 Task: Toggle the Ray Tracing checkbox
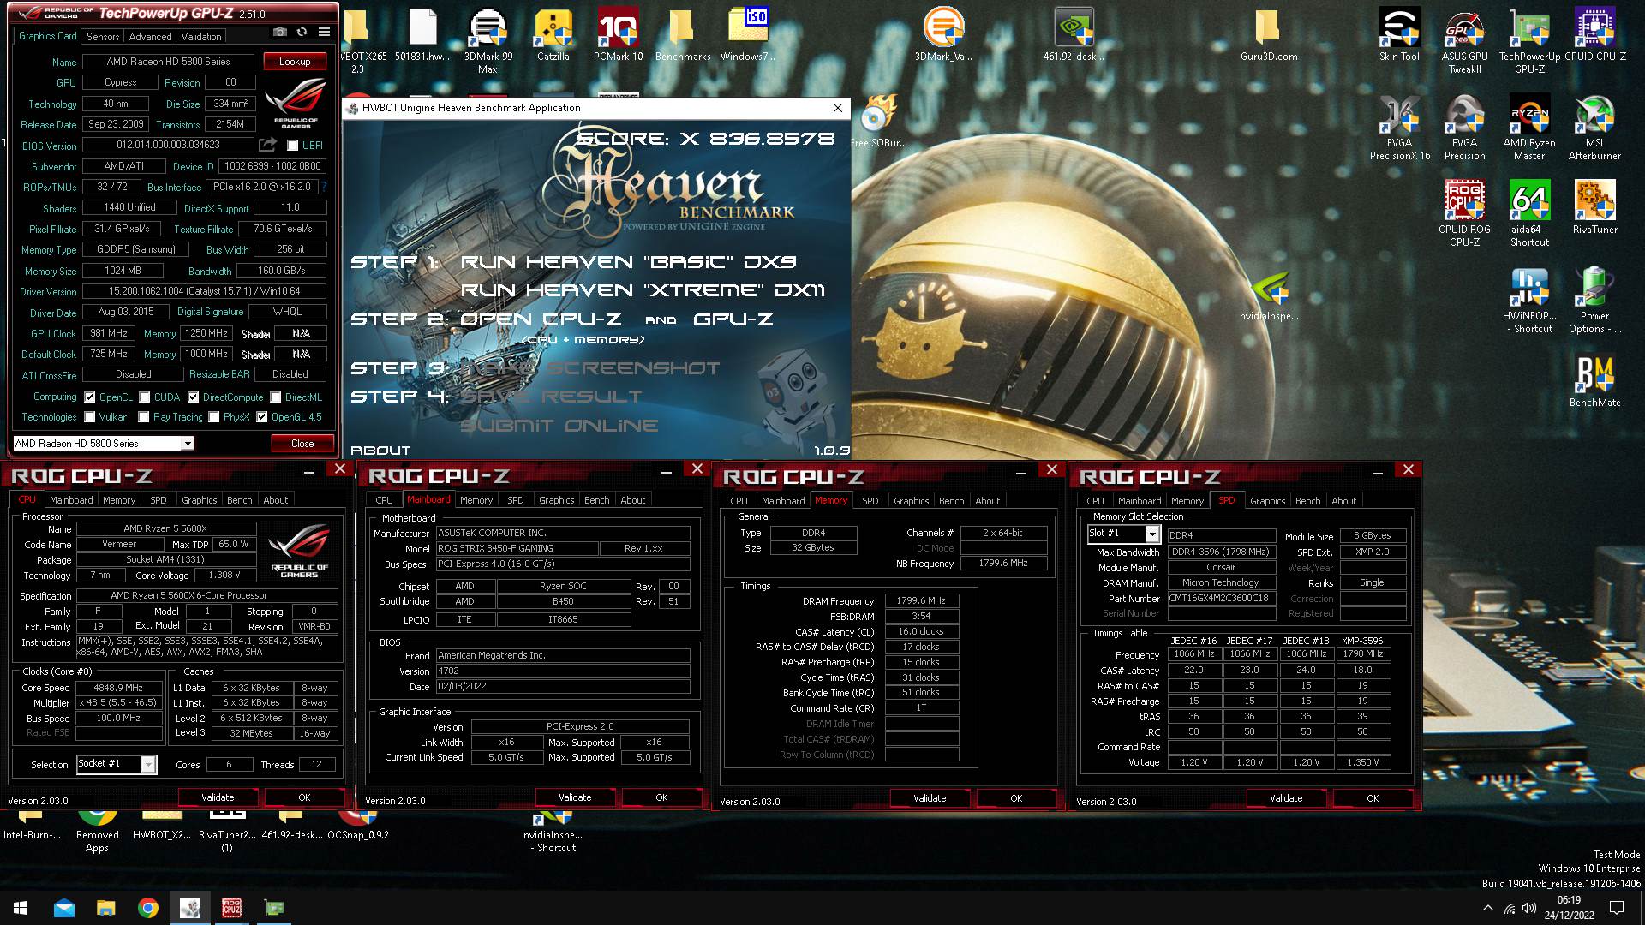point(145,417)
